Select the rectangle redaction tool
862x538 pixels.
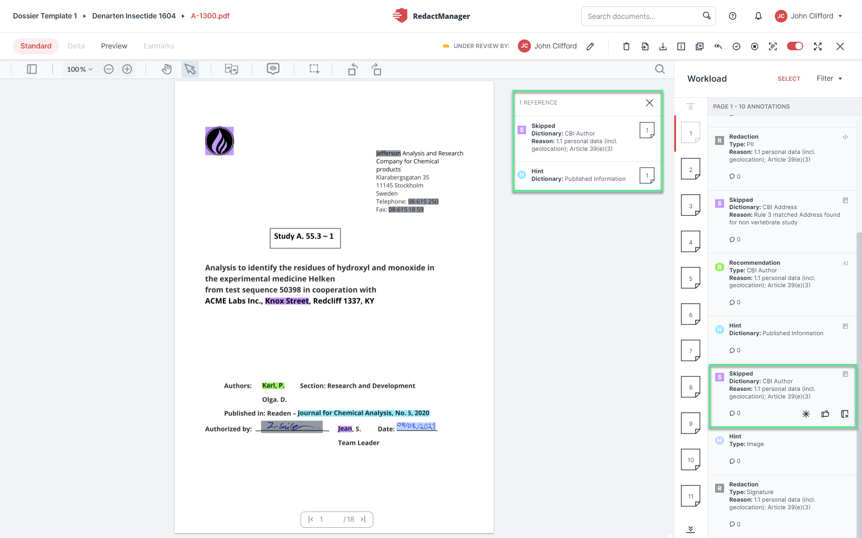314,69
